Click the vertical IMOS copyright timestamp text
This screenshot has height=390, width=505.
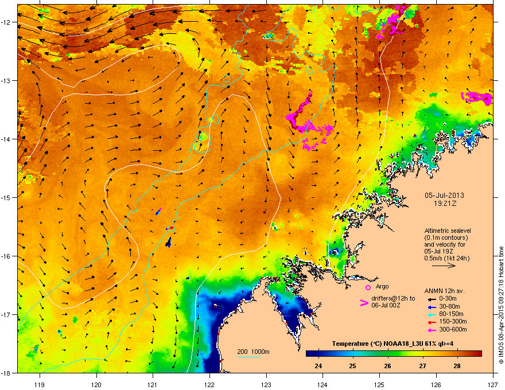tap(501, 305)
